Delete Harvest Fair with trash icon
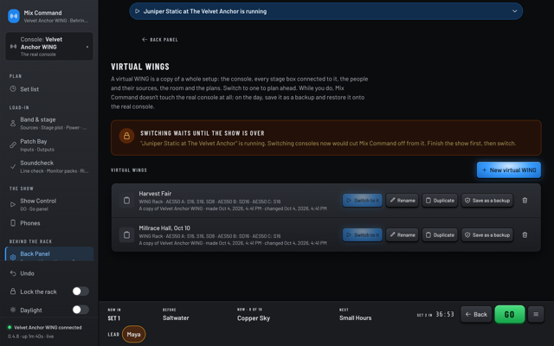 525,201
